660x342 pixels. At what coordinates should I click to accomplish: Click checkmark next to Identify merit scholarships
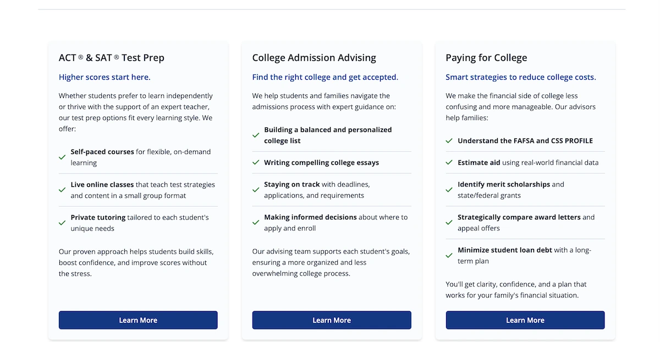click(449, 190)
